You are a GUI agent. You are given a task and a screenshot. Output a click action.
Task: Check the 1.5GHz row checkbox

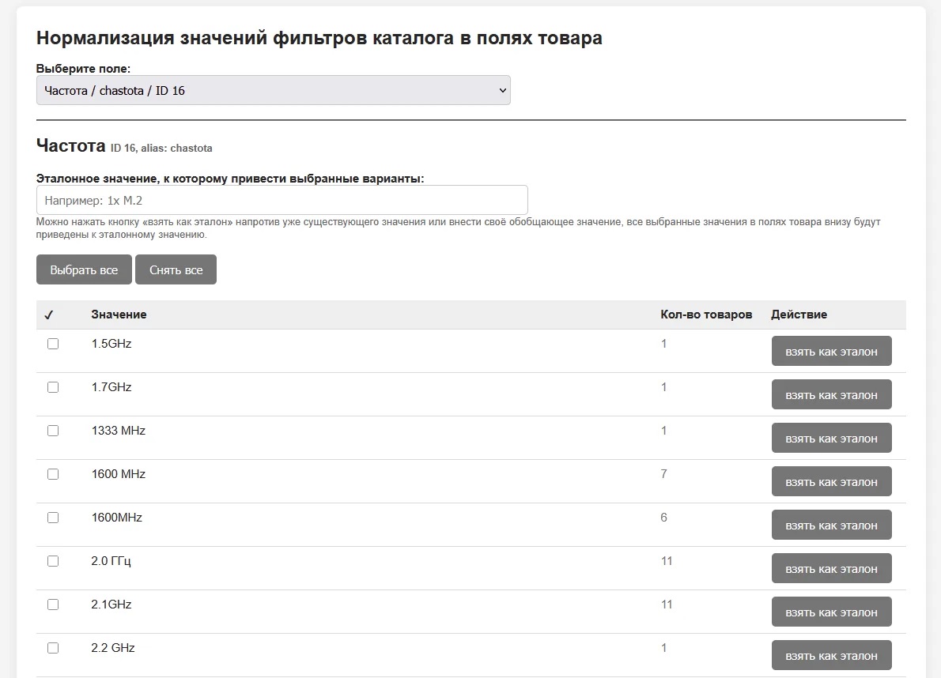pyautogui.click(x=53, y=344)
